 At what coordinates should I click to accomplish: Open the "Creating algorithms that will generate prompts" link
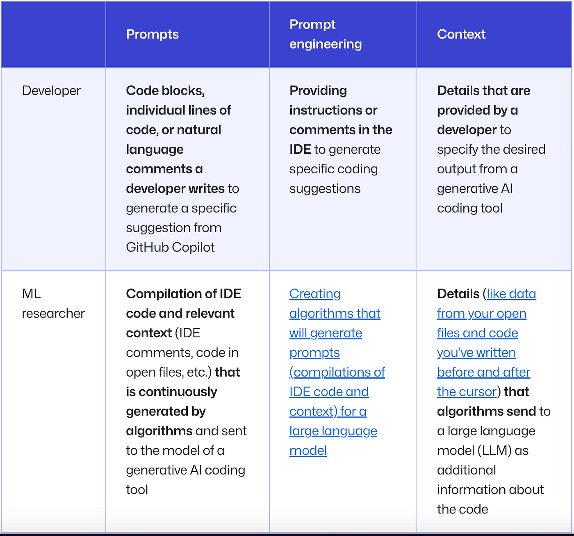335,323
